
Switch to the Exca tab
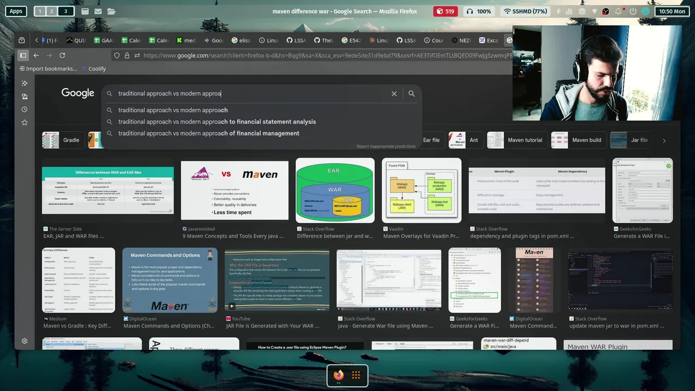pyautogui.click(x=489, y=40)
